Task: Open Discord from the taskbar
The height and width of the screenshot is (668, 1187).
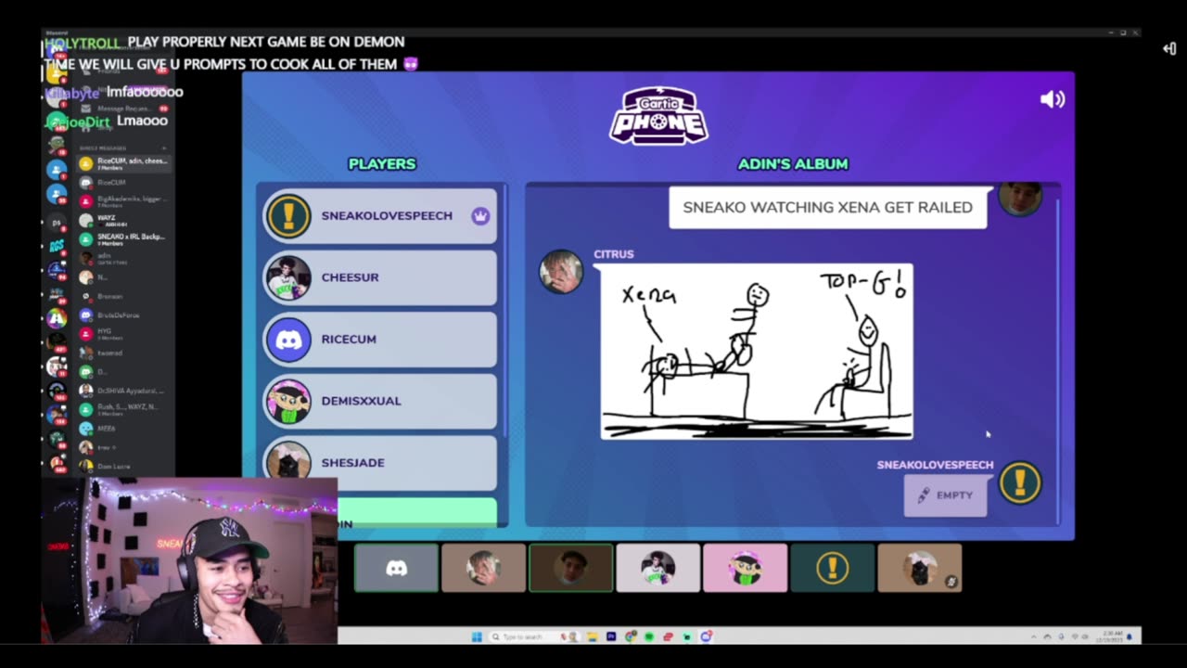Action: [706, 636]
